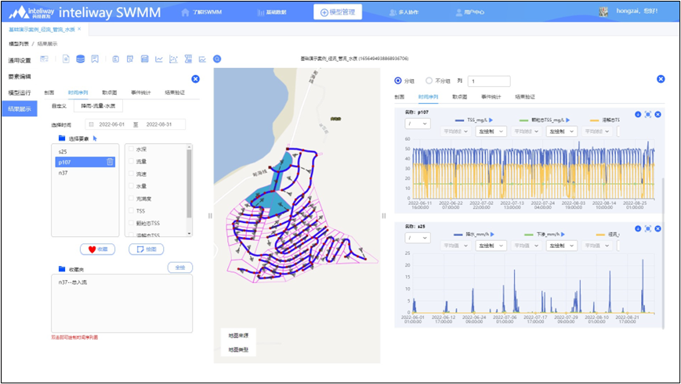Click the download icon on p107 chart
Image resolution: width=681 pixels, height=384 pixels.
638,114
